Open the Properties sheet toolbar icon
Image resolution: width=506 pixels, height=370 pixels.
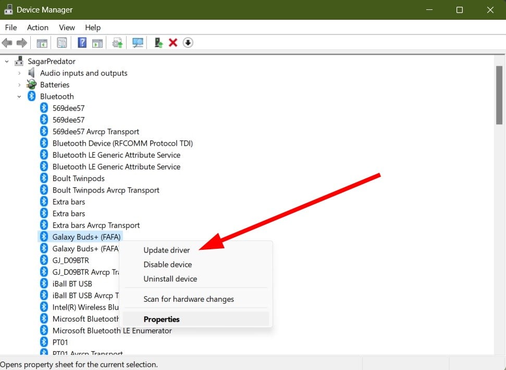coord(61,43)
